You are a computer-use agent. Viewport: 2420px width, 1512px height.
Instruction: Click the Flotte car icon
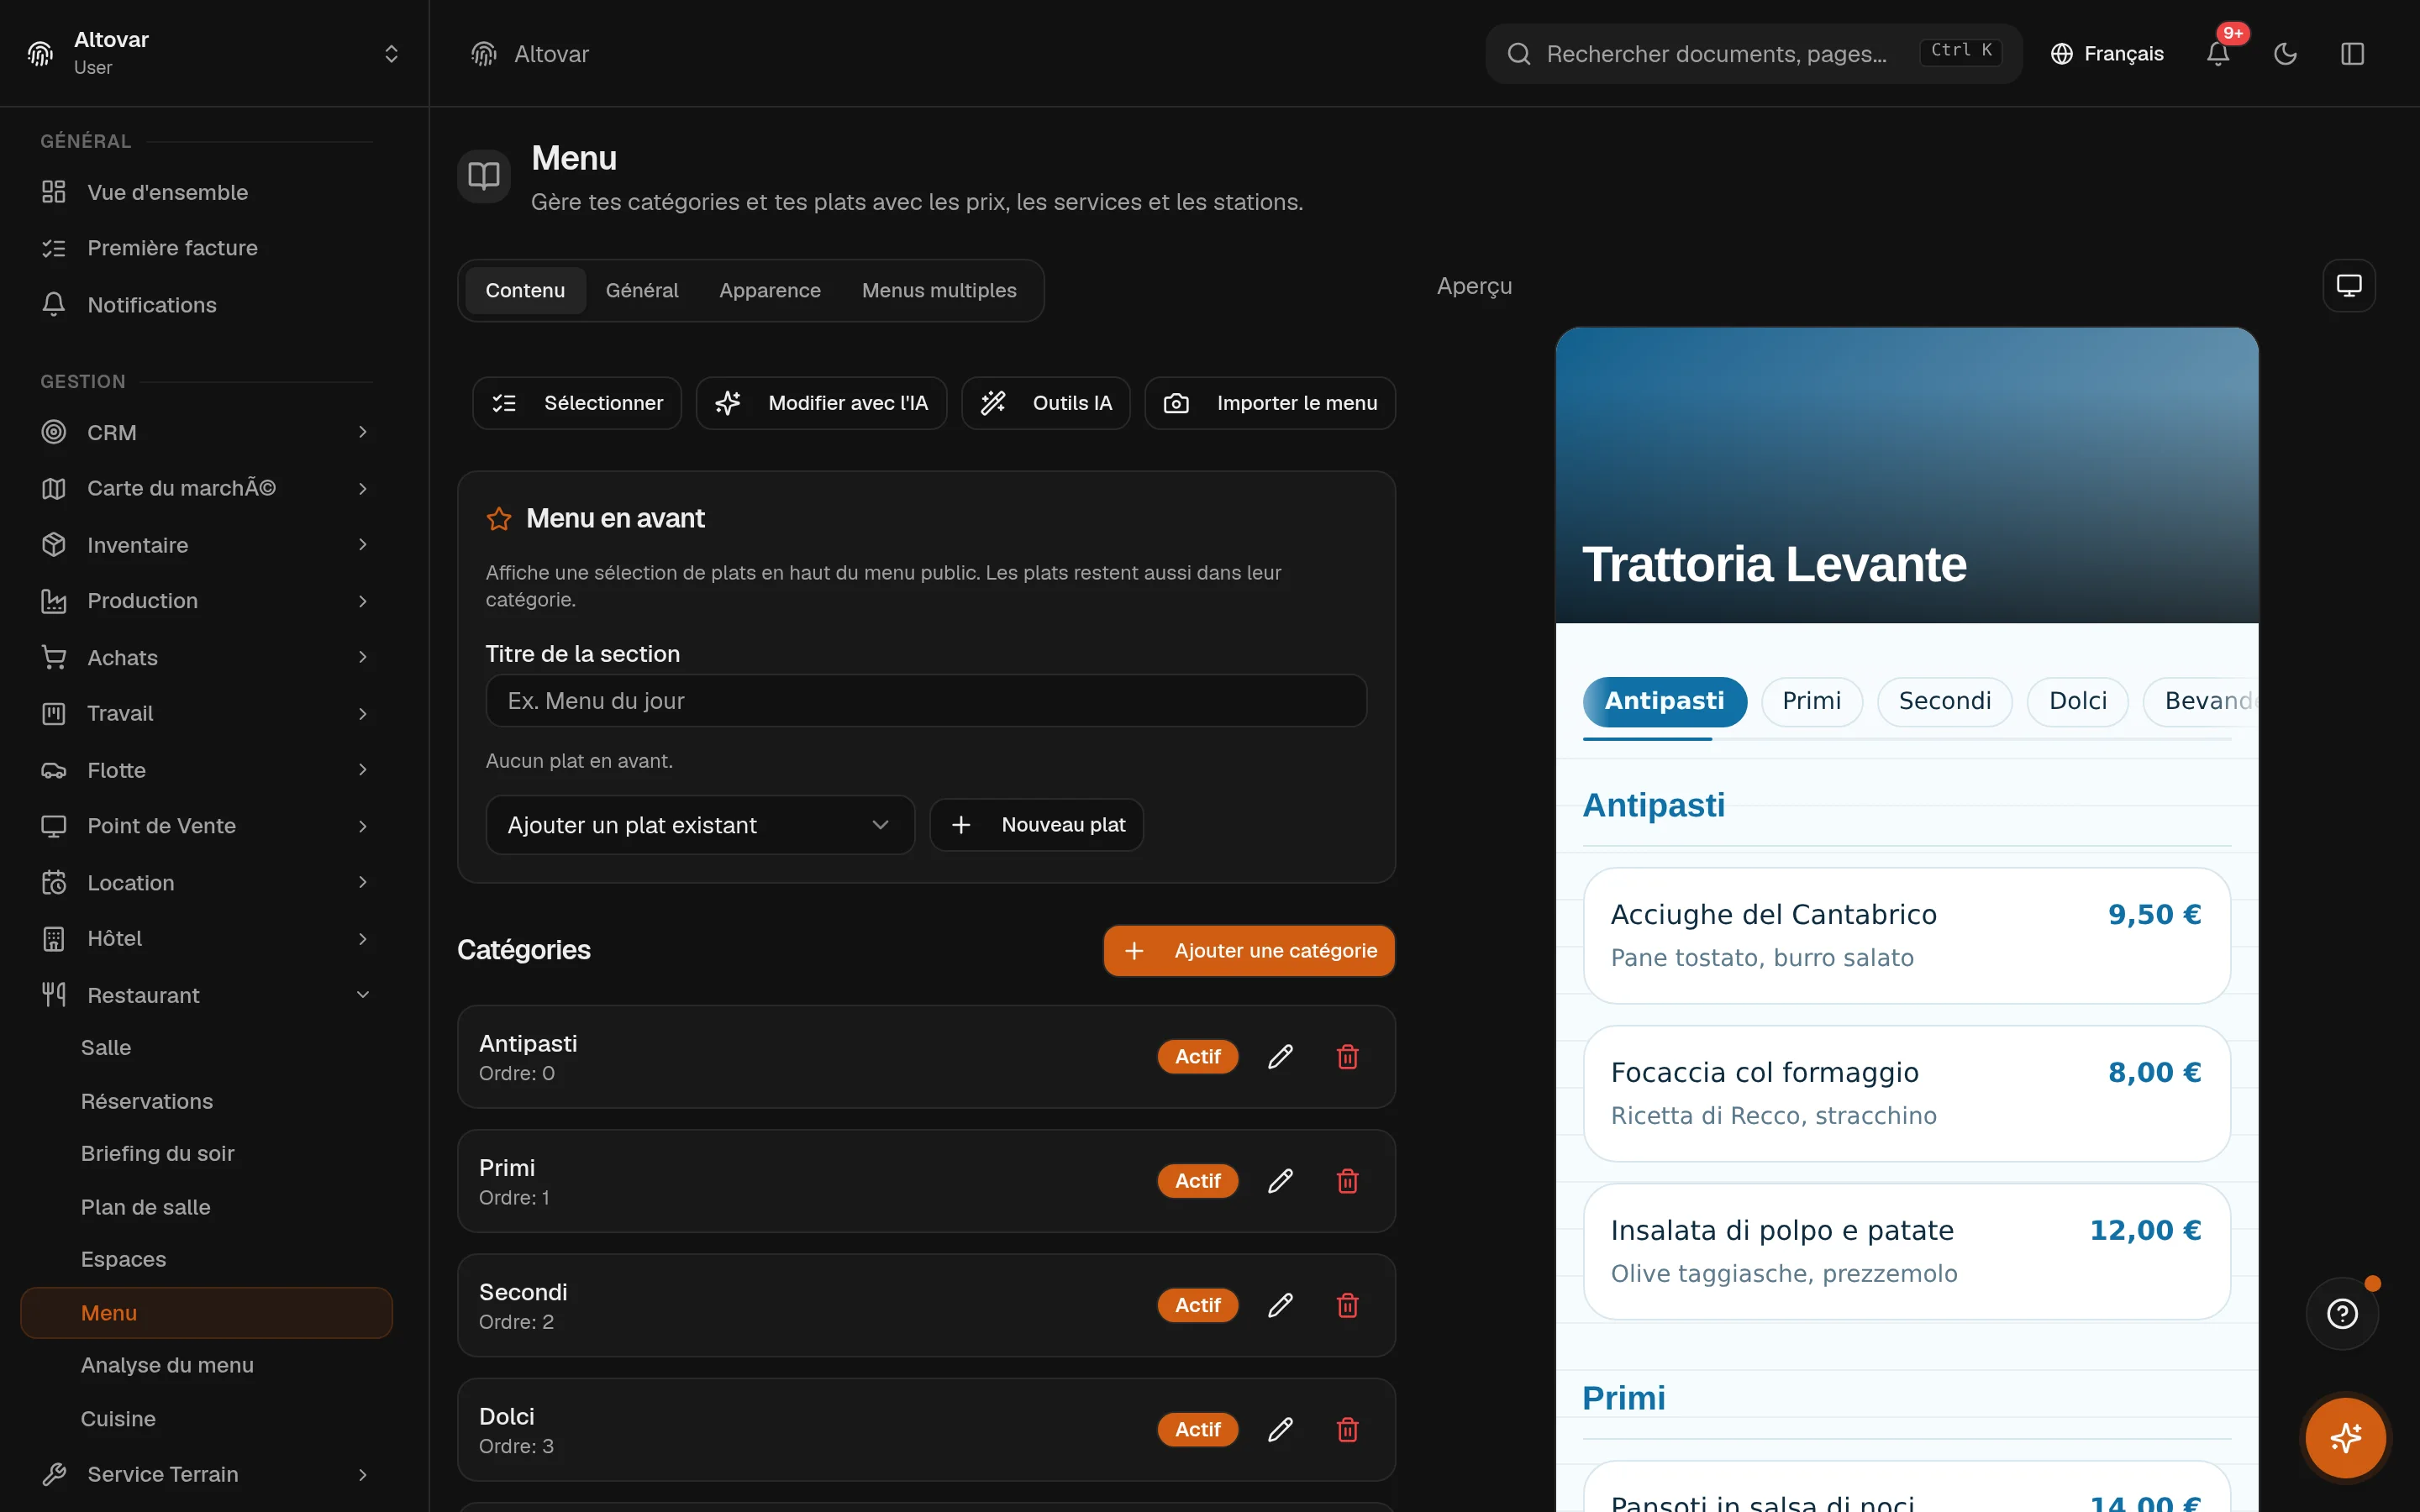click(x=54, y=770)
